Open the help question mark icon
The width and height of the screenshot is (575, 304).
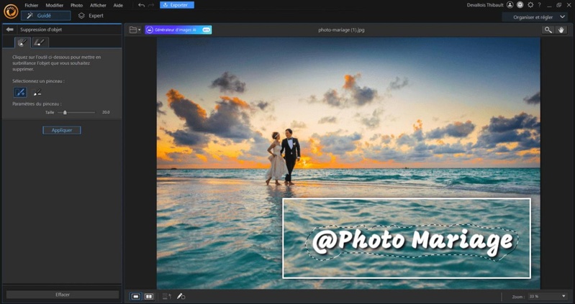coord(539,5)
